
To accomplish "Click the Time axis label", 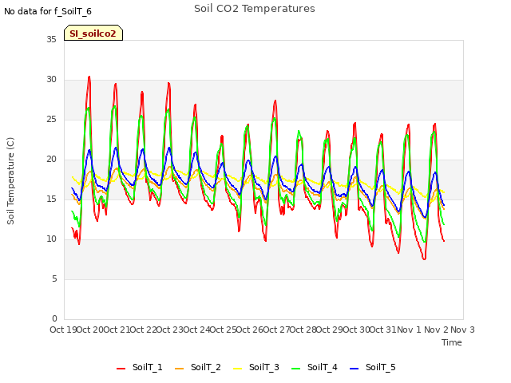I will 452,342.
